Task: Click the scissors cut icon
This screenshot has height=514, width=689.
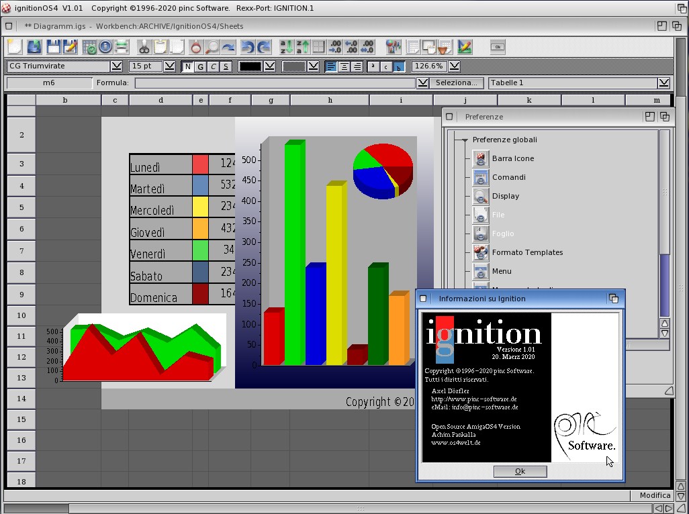Action: pyautogui.click(x=144, y=47)
